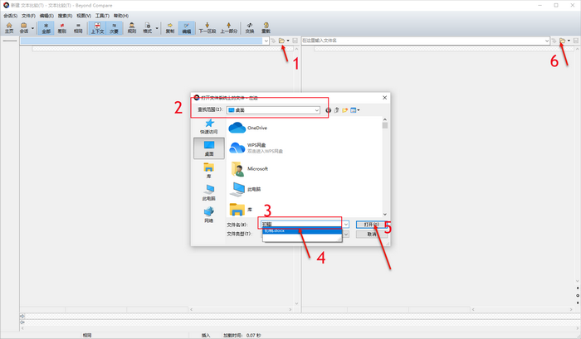Click the dialog file list scrollbar down arrow
Image resolution: width=581 pixels, height=339 pixels.
pyautogui.click(x=384, y=215)
